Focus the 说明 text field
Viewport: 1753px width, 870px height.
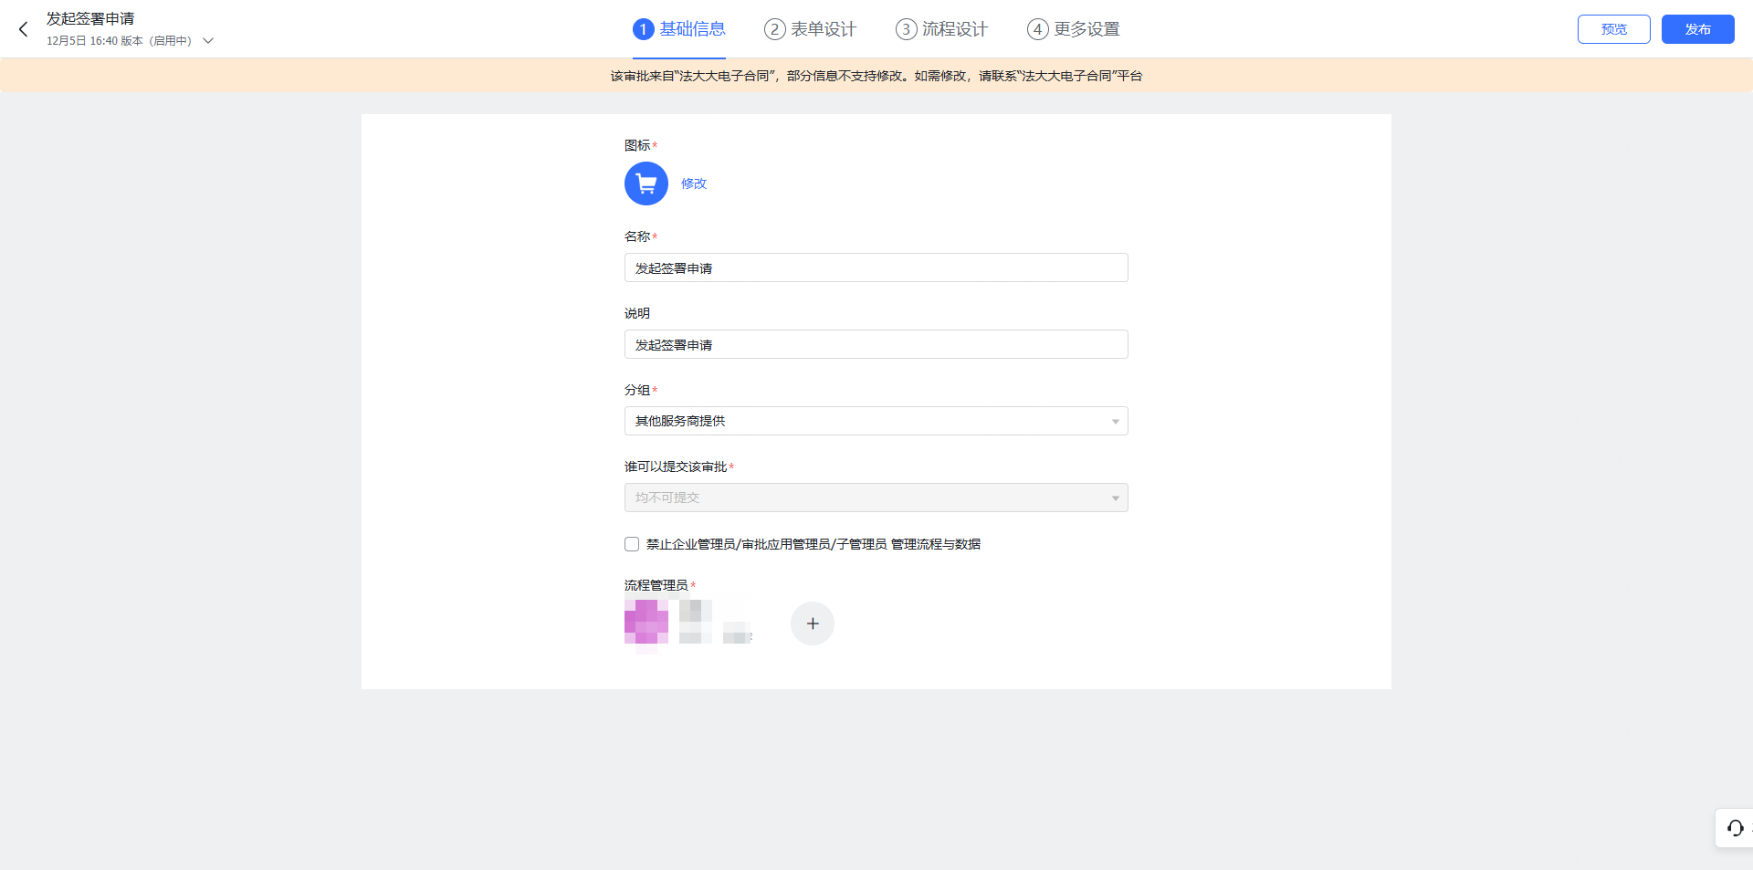pos(876,344)
